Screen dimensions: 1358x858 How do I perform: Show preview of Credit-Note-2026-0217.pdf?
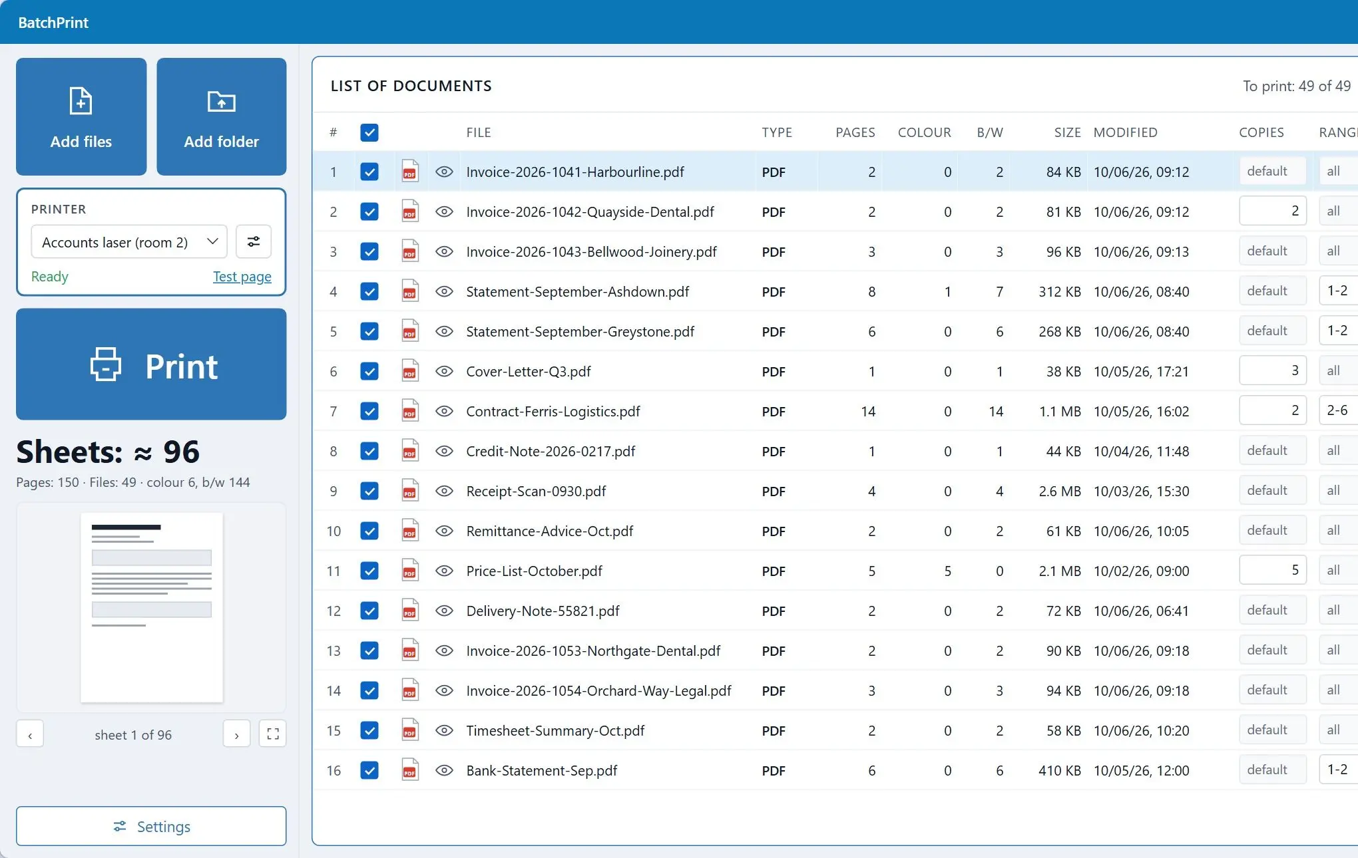pos(444,451)
